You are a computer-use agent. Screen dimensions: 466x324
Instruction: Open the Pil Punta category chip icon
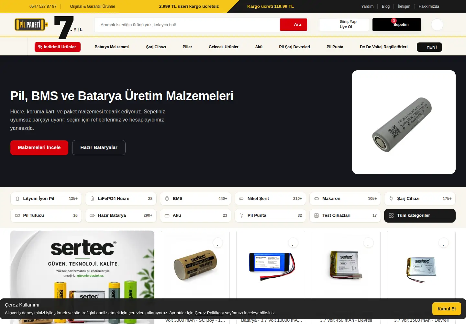(241, 215)
